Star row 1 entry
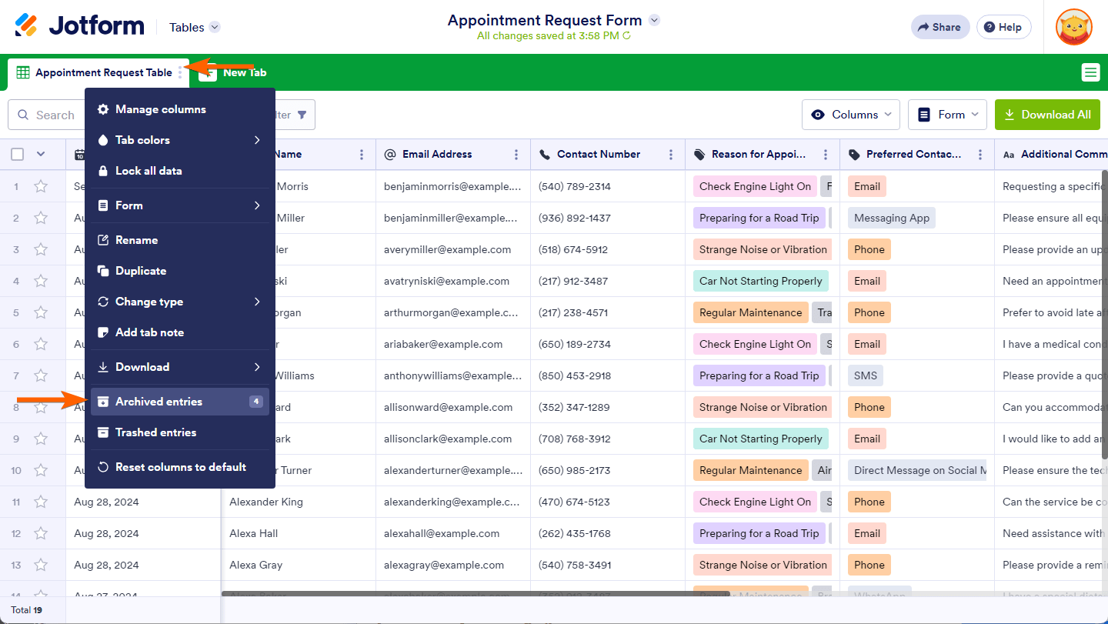This screenshot has width=1108, height=624. tap(41, 186)
